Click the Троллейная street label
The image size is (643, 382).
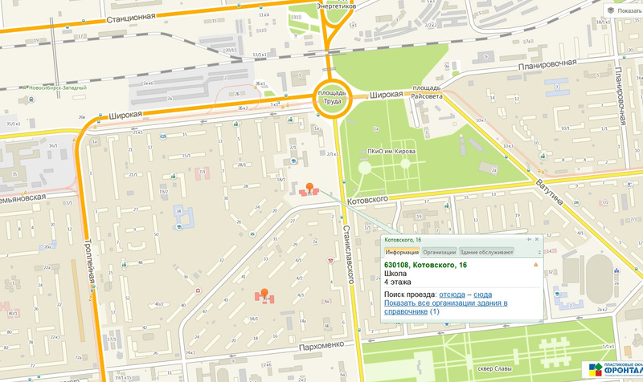(x=89, y=261)
